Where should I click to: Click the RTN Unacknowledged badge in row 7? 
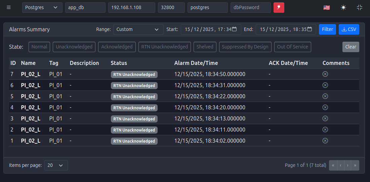point(134,74)
